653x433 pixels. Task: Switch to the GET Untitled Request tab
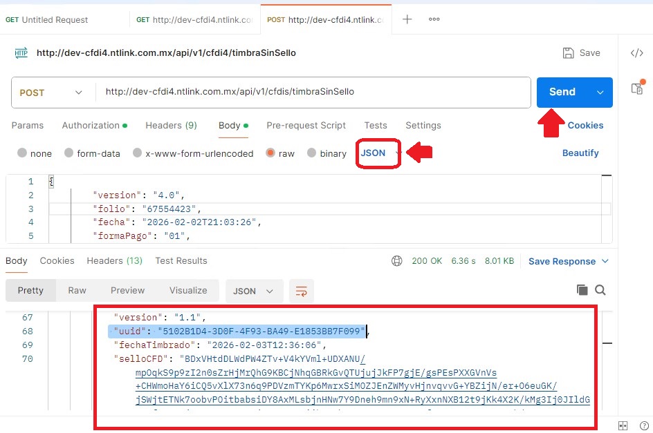46,19
